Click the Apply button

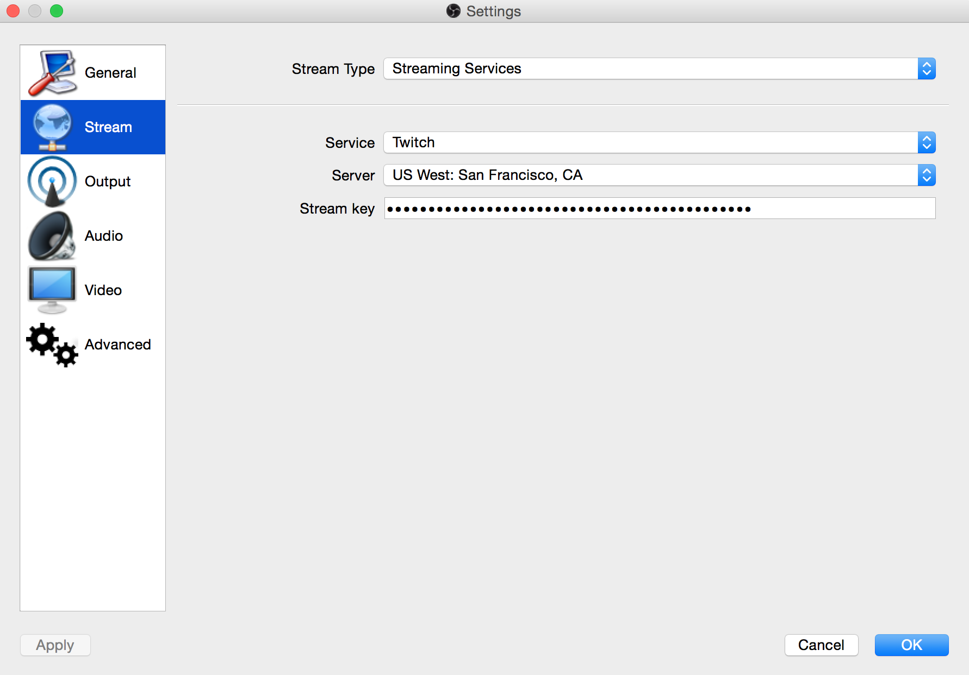tap(55, 645)
